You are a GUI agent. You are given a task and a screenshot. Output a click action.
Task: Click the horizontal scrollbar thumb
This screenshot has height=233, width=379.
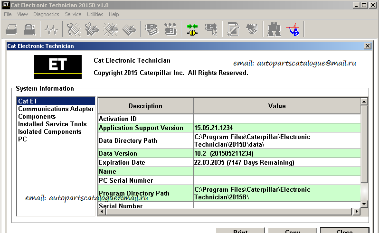tap(228, 212)
